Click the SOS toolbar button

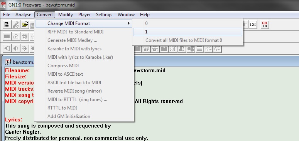click(x=253, y=25)
